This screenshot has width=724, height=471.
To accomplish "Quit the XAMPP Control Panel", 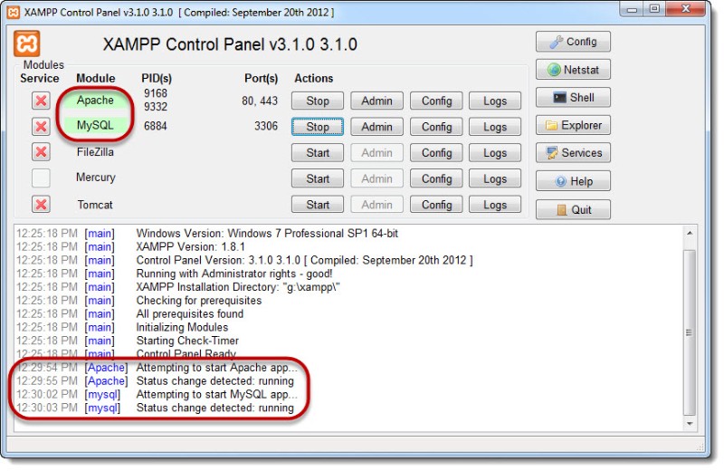I will click(573, 209).
